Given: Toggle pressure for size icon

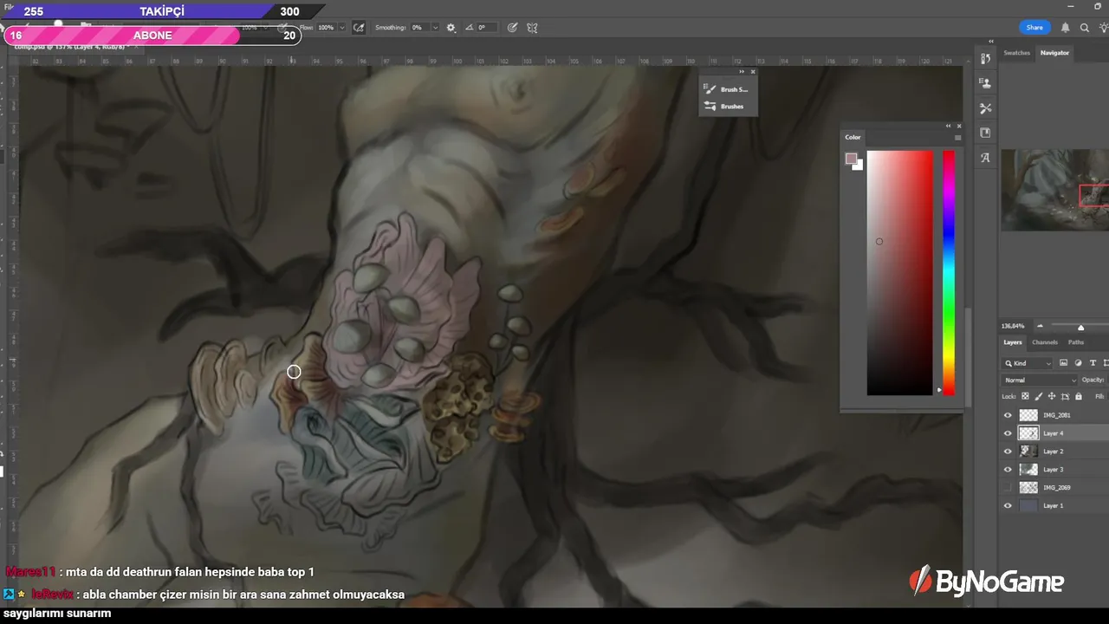Looking at the screenshot, I should click(513, 28).
